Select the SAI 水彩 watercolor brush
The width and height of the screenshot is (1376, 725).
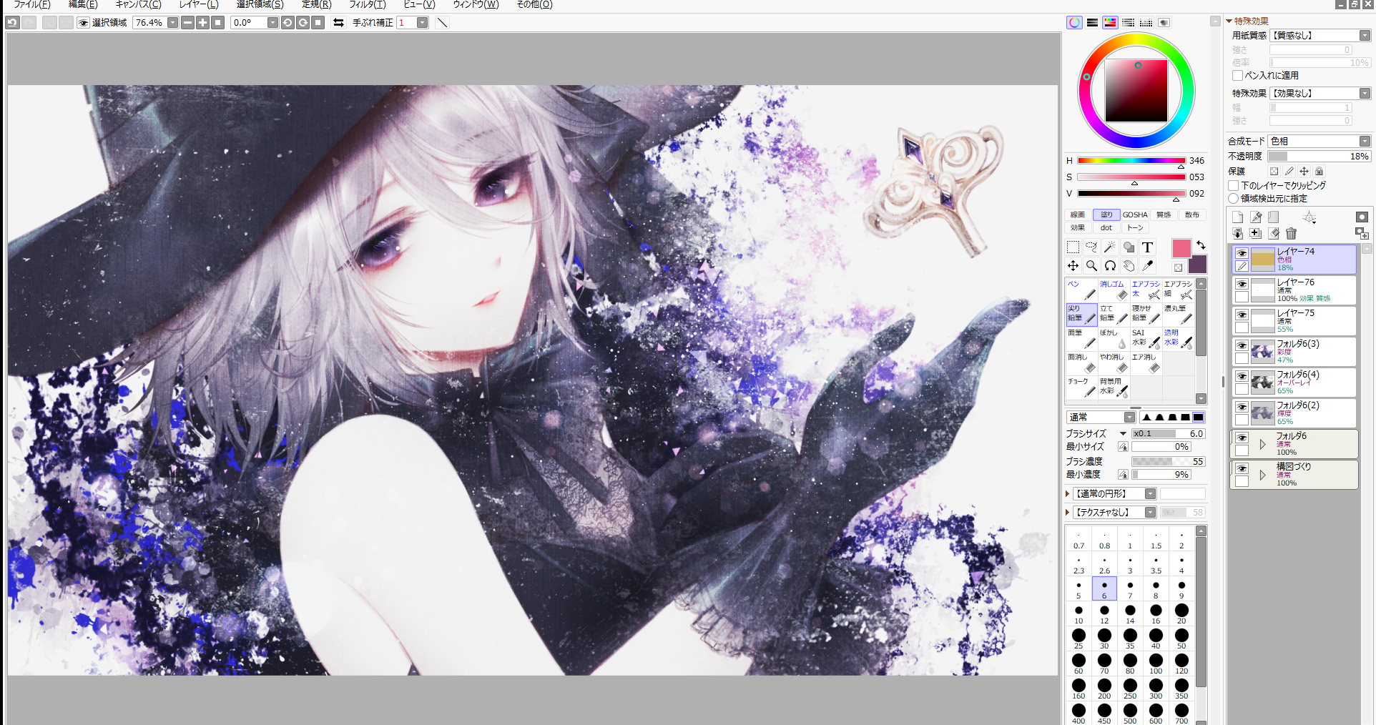[1146, 339]
